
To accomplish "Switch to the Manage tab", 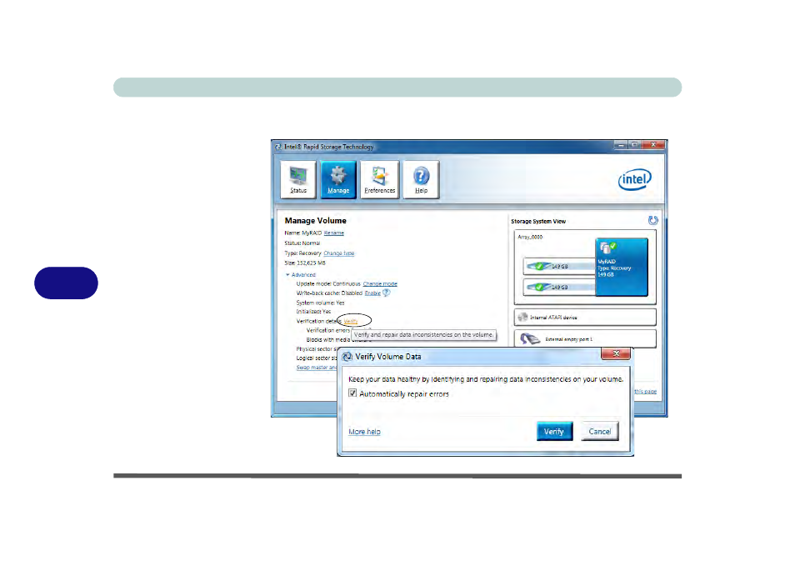I will point(338,179).
